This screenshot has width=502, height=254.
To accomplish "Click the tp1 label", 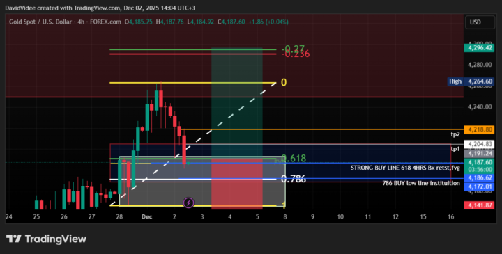I will (x=455, y=149).
